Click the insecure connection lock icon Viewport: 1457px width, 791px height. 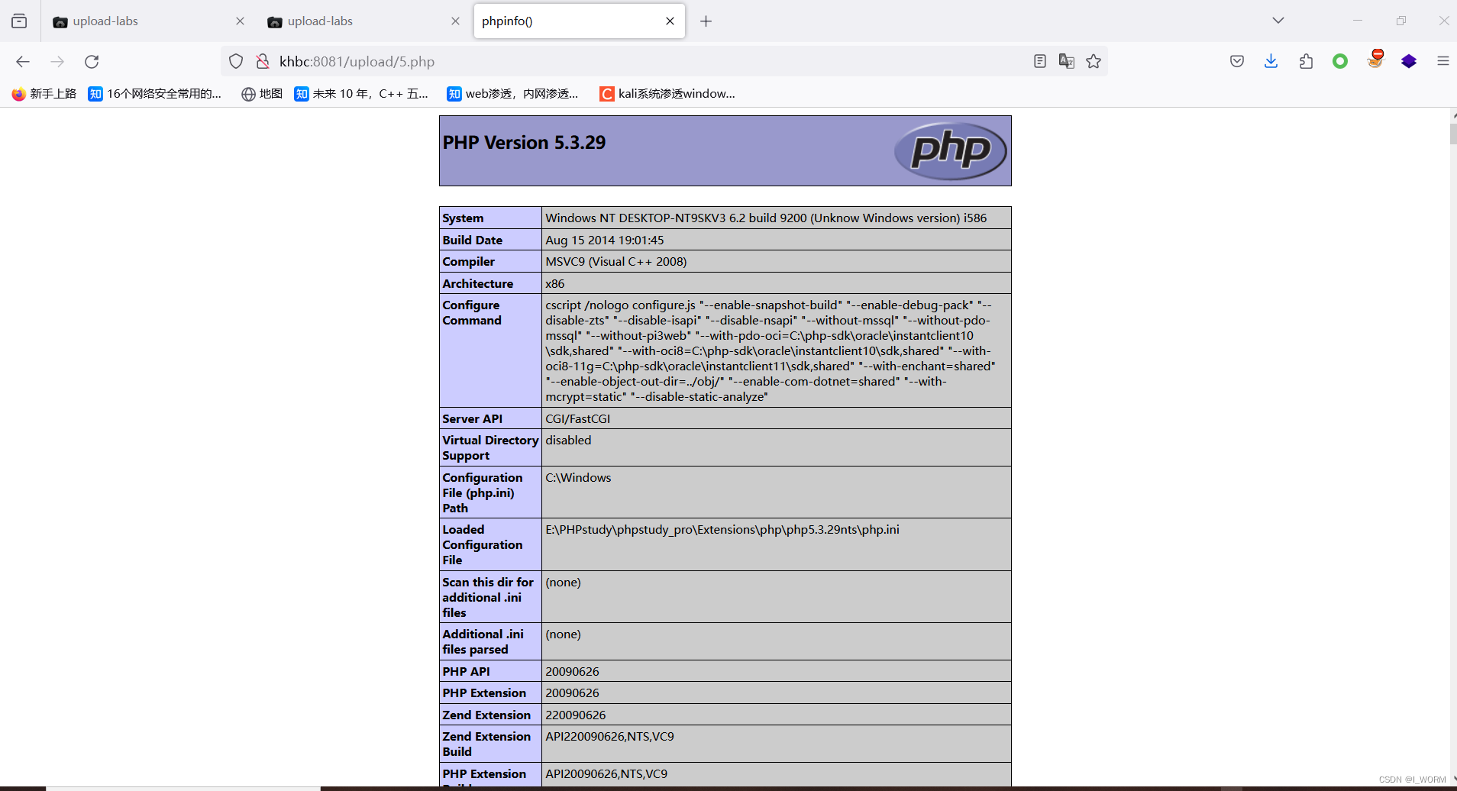click(262, 62)
